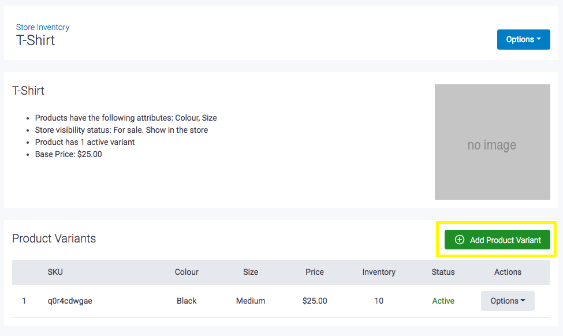
Task: Select the SKU column header
Action: tap(55, 272)
